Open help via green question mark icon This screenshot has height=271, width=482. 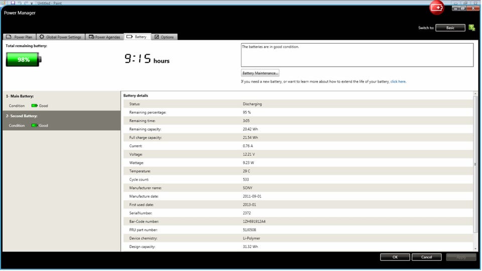(x=472, y=28)
